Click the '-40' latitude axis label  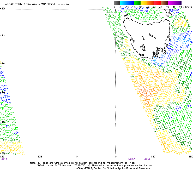click(x=2, y=9)
